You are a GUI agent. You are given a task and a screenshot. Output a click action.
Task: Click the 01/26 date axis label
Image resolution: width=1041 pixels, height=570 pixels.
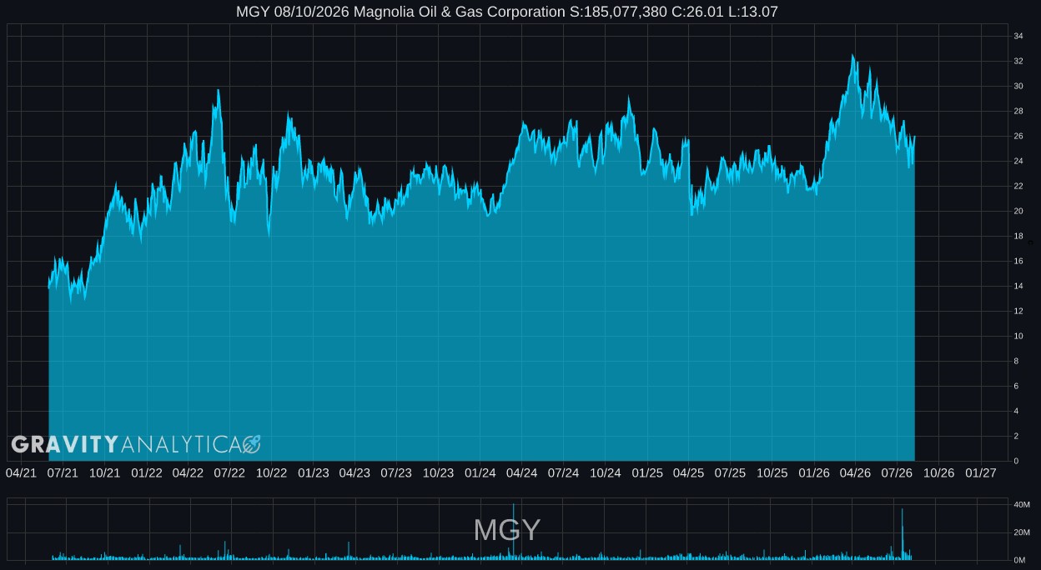pos(813,472)
